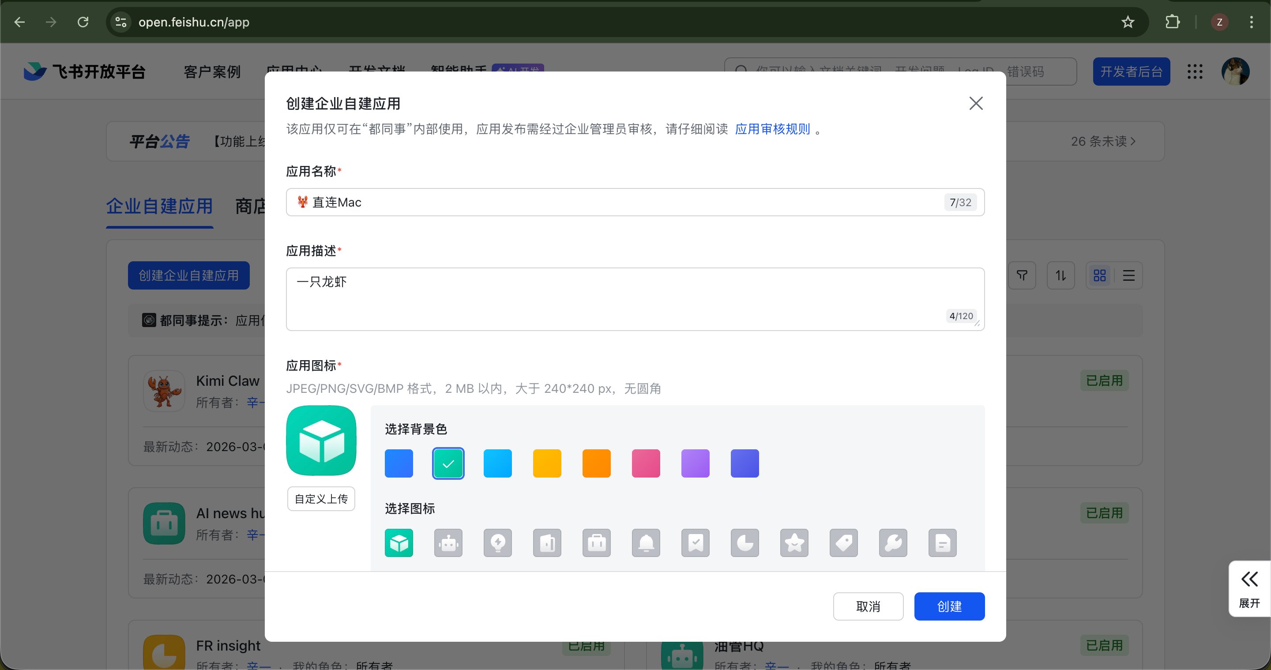The height and width of the screenshot is (670, 1271).
Task: Click the 飞书开放平台 logo
Action: 84,72
